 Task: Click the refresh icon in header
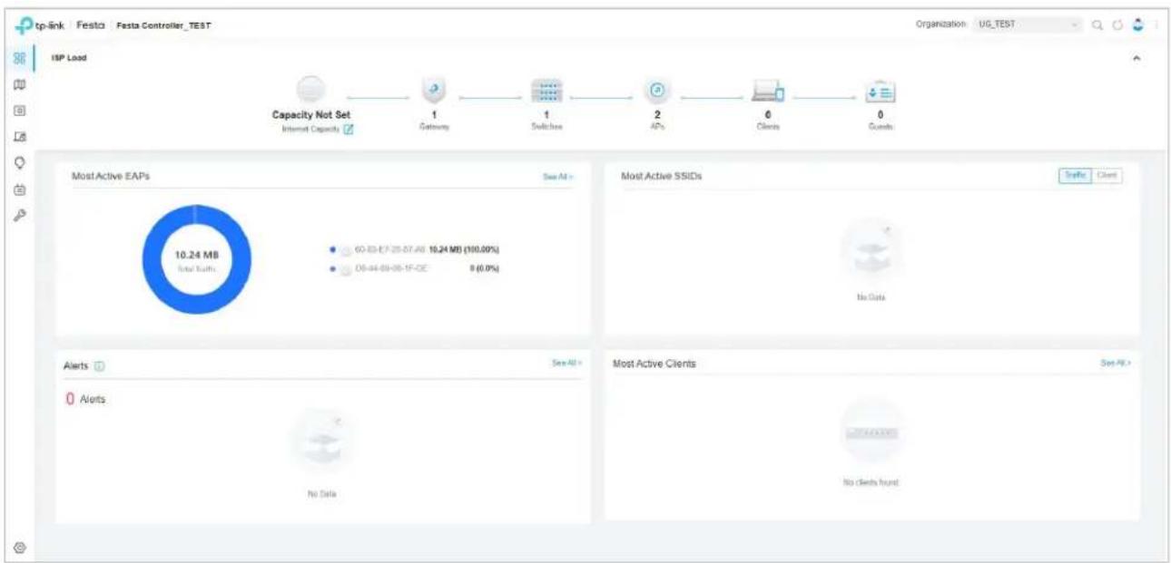(1118, 24)
